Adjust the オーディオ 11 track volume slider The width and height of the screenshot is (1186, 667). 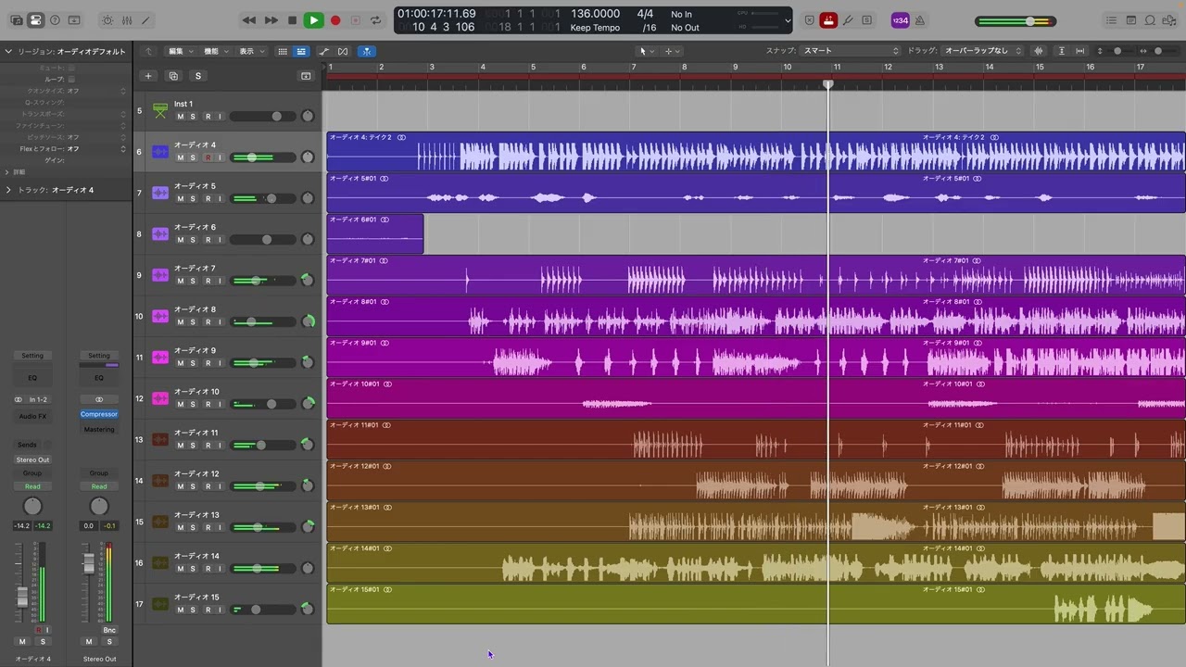264,446
